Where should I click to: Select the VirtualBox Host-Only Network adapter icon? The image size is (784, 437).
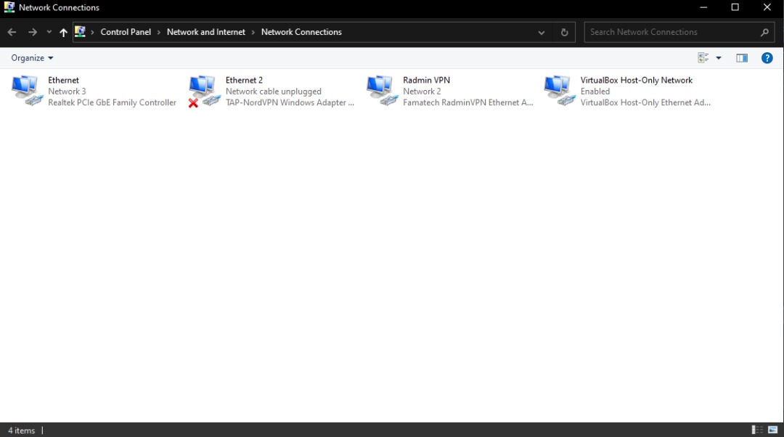(559, 91)
